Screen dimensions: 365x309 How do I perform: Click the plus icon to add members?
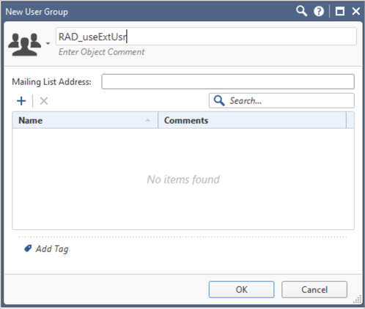click(21, 101)
